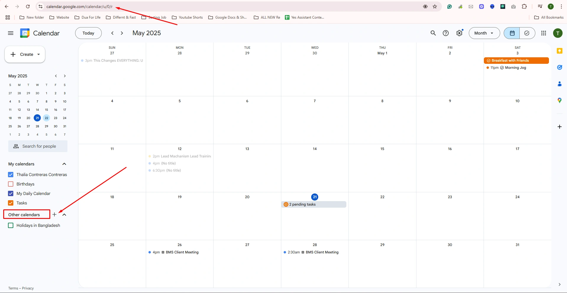Image resolution: width=567 pixels, height=293 pixels.
Task: Open Contacts in the side panel
Action: point(559,84)
